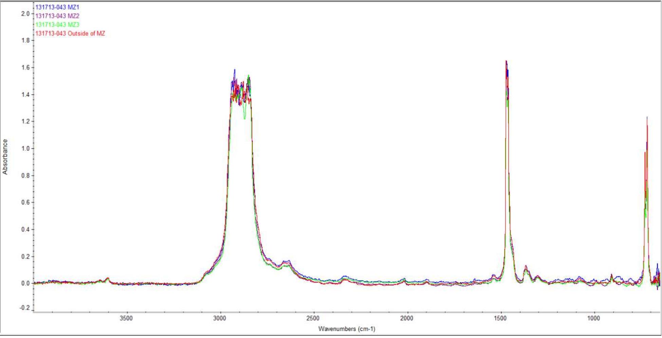
Task: Click the 3000 tick label on x-axis
Action: coord(220,318)
